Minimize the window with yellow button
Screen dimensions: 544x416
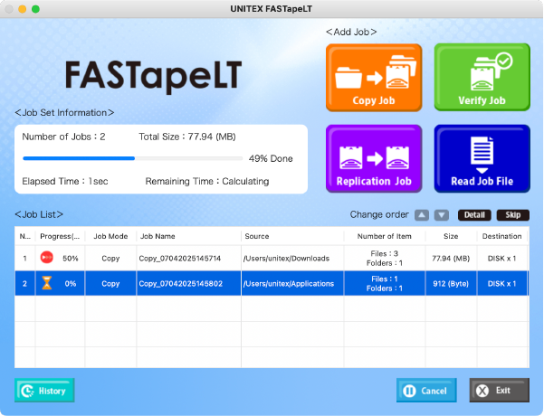pyautogui.click(x=23, y=9)
